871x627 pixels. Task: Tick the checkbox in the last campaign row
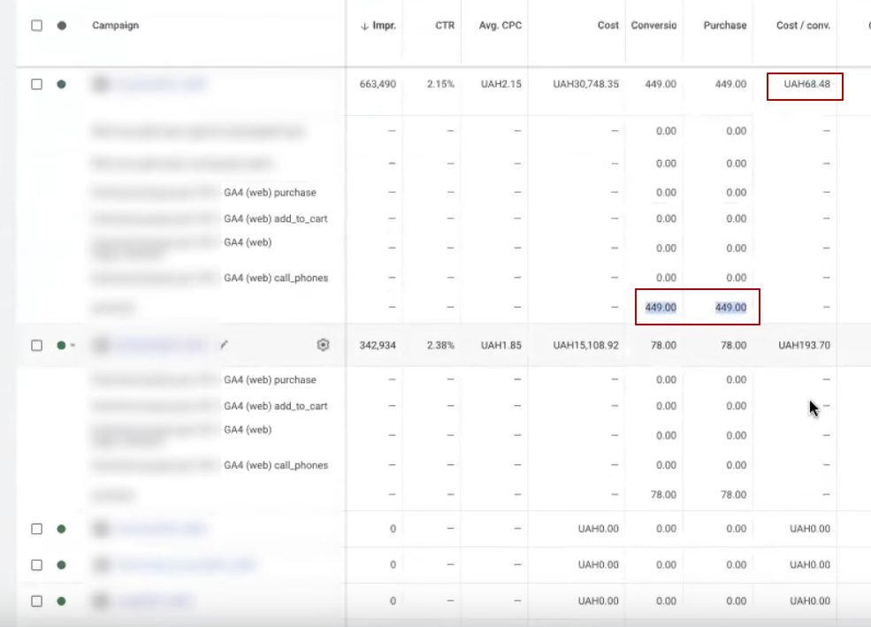tap(36, 601)
